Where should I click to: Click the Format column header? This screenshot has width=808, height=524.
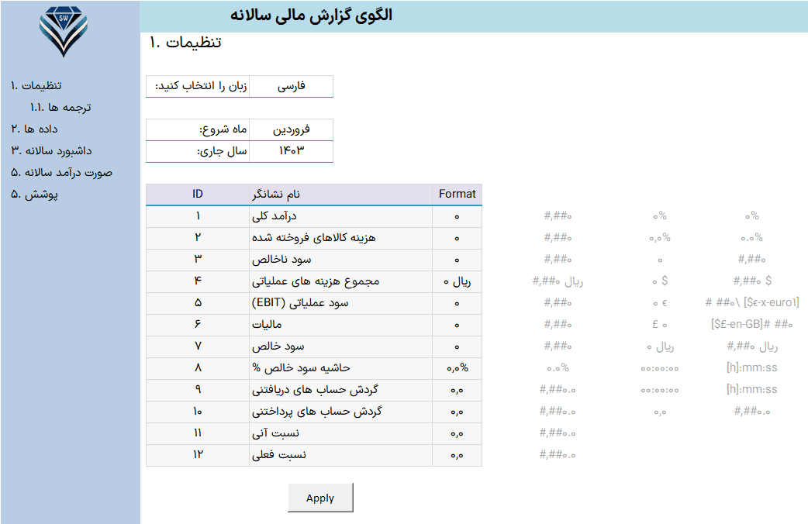click(457, 195)
